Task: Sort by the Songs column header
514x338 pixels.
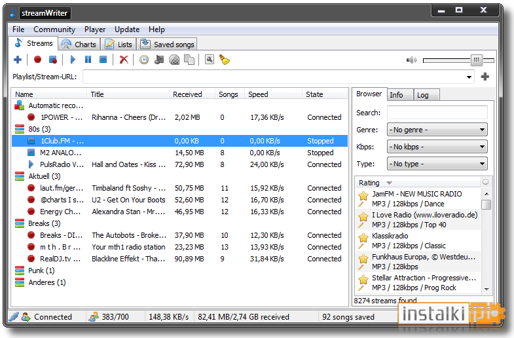Action: click(230, 94)
